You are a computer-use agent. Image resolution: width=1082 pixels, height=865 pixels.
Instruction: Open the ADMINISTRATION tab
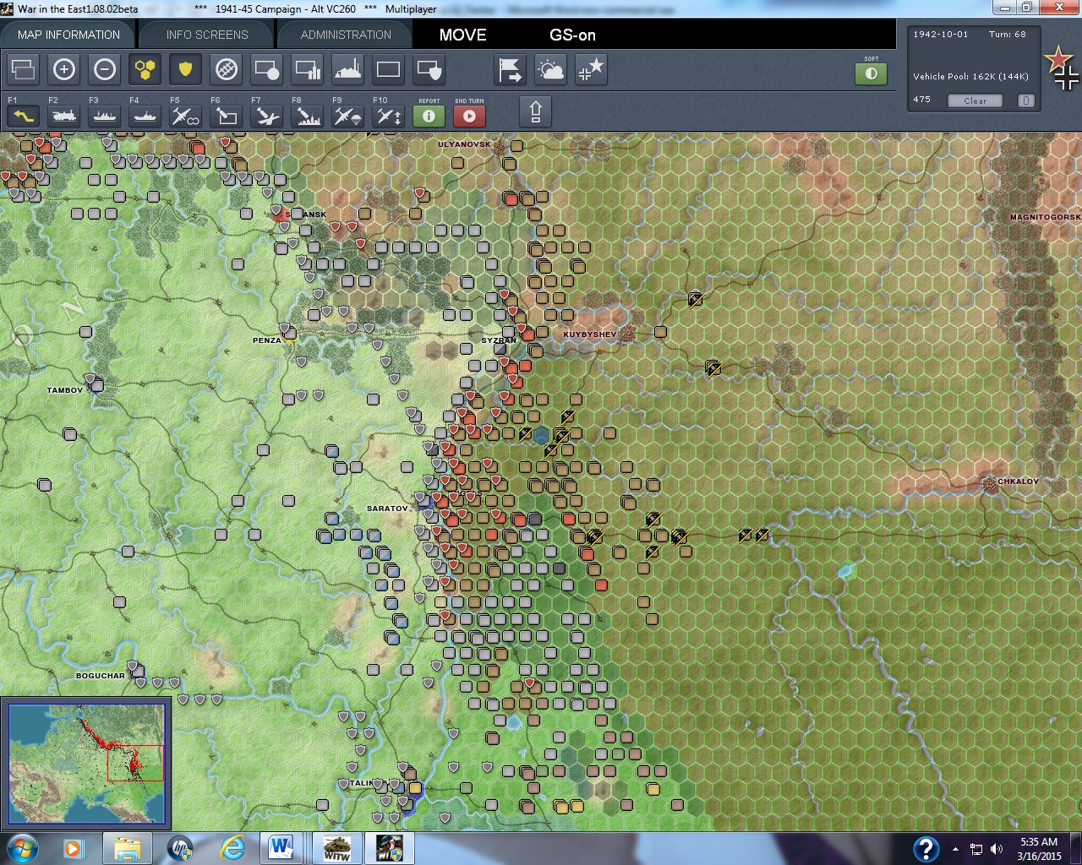tap(346, 35)
